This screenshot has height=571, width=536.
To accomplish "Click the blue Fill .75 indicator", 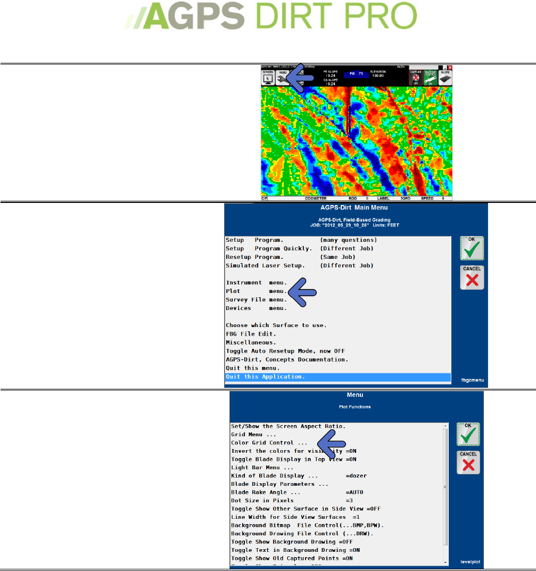I will [x=356, y=74].
